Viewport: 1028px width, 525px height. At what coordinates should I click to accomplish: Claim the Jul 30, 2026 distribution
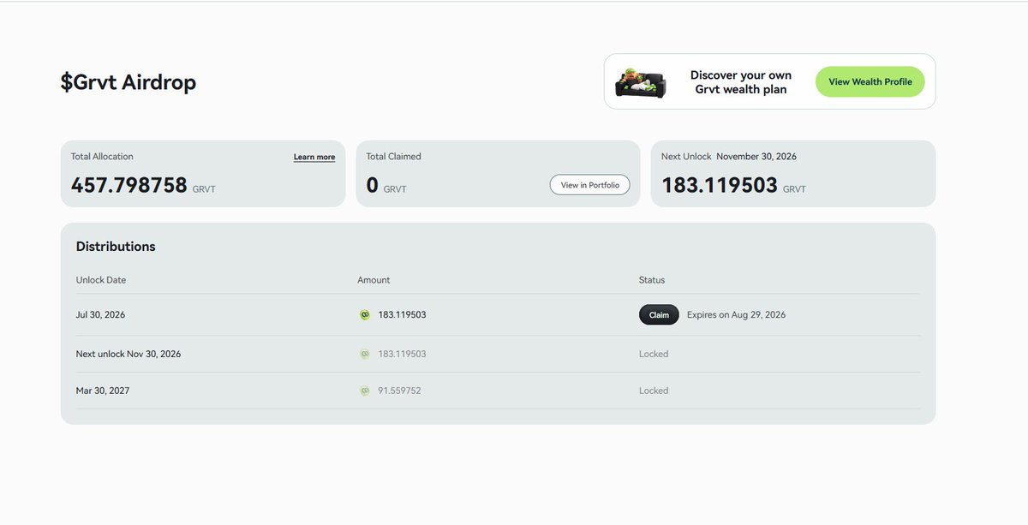pos(659,315)
